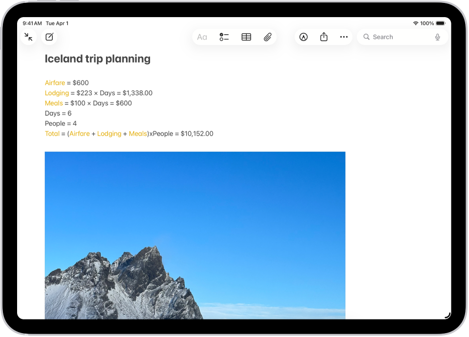The width and height of the screenshot is (469, 337).
Task: Start dictation with the microphone icon
Action: pyautogui.click(x=438, y=37)
